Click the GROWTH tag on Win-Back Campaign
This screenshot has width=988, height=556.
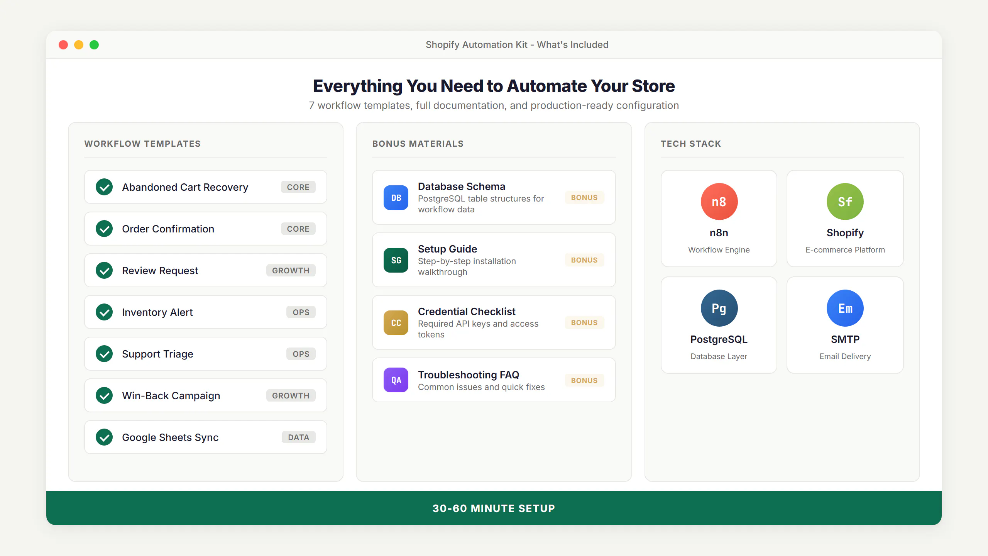point(291,396)
